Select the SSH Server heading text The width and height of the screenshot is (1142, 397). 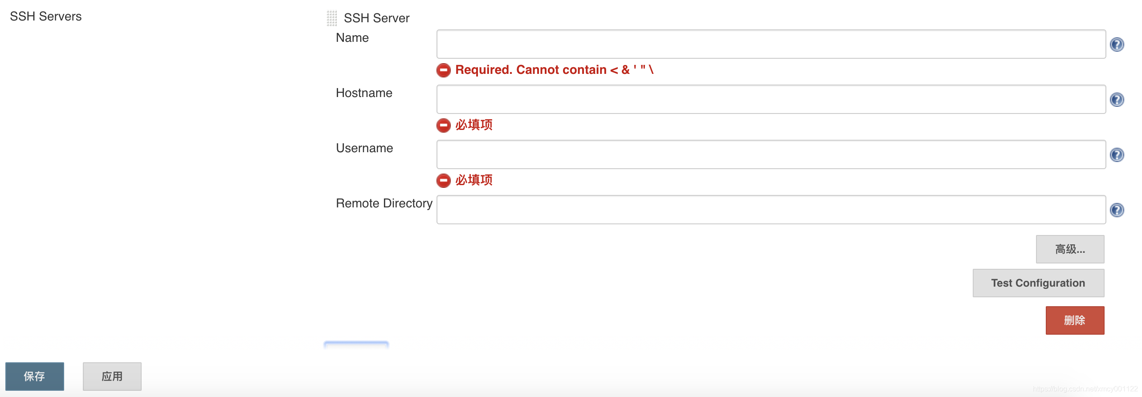pyautogui.click(x=377, y=18)
